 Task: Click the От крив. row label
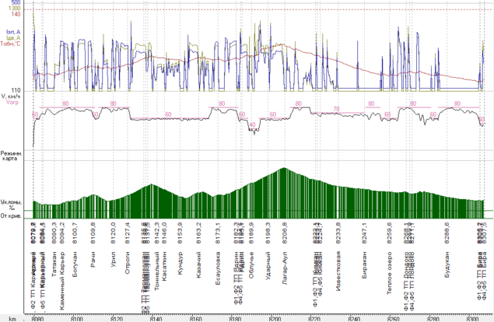(11, 215)
